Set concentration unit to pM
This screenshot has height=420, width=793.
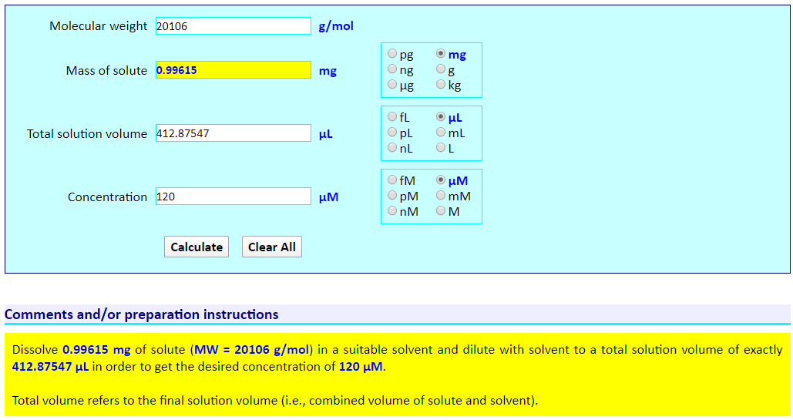point(392,195)
